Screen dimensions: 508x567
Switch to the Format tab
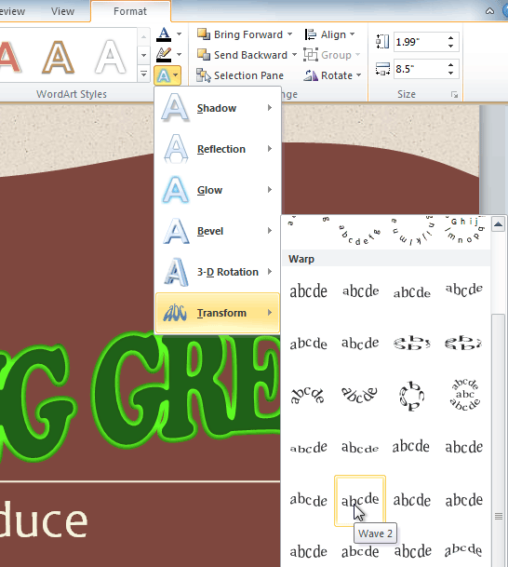coord(130,11)
